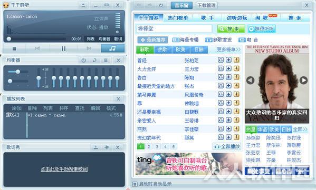Open the equalizer presets menu icon
This screenshot has height=190, width=316.
pyautogui.click(x=106, y=60)
